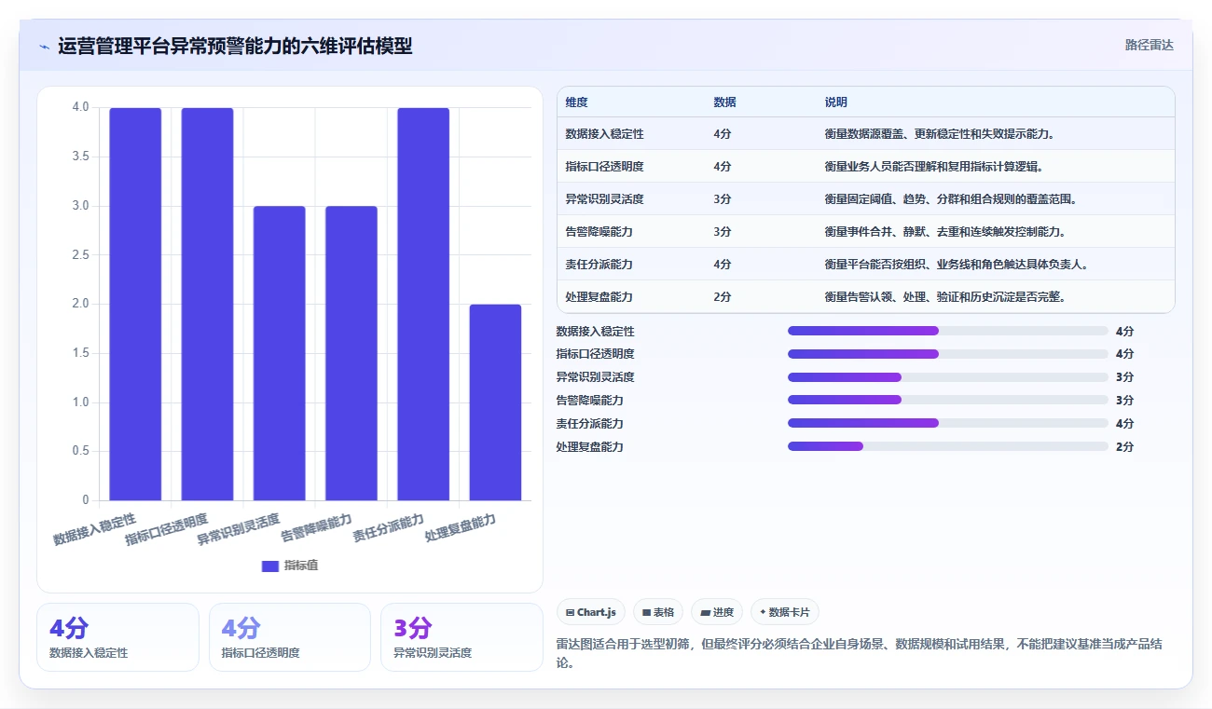Select table row 数据接入稳定性
Screen dimensions: 1212x709
pyautogui.click(x=866, y=134)
